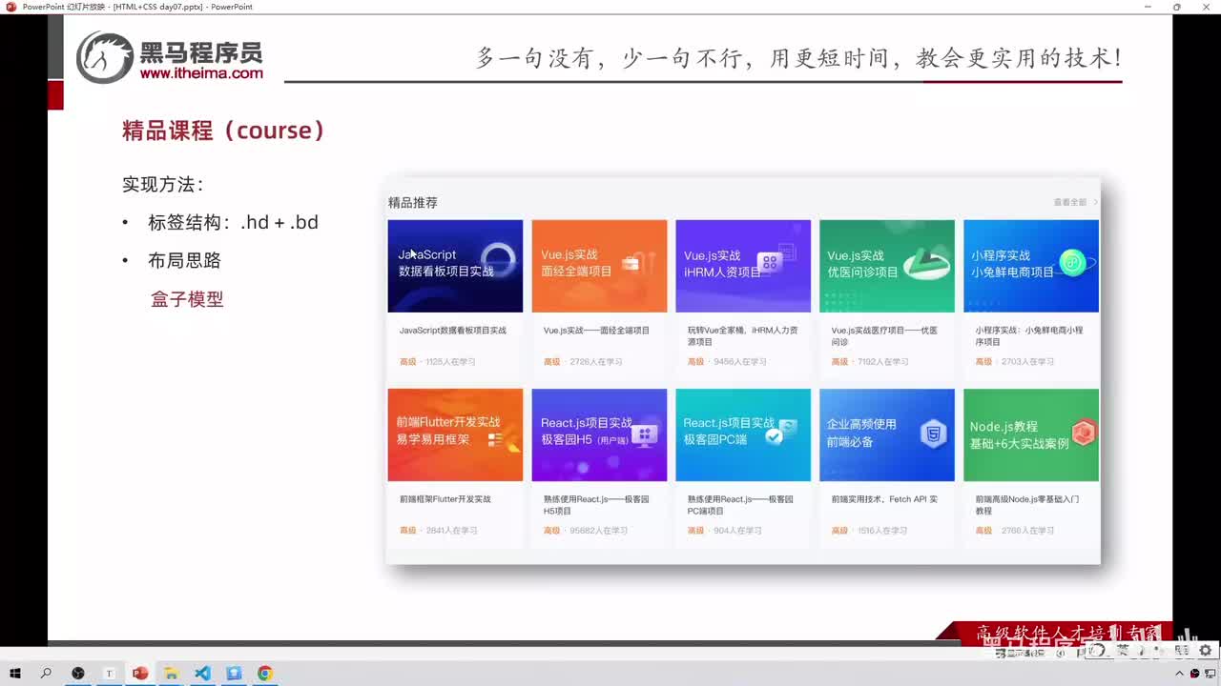Open File Explorer from the taskbar
The image size is (1221, 686).
tap(172, 674)
